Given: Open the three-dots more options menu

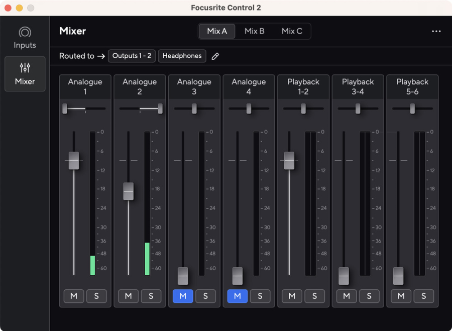Looking at the screenshot, I should pos(436,31).
